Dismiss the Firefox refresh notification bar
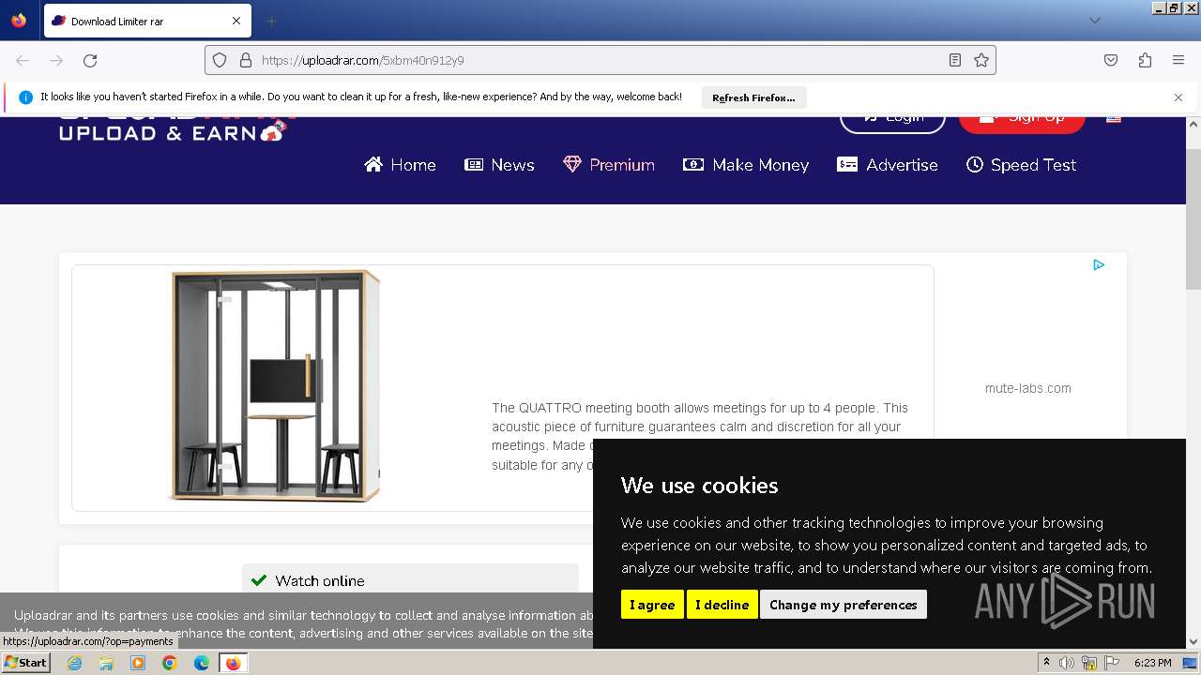The width and height of the screenshot is (1201, 675). (1178, 97)
